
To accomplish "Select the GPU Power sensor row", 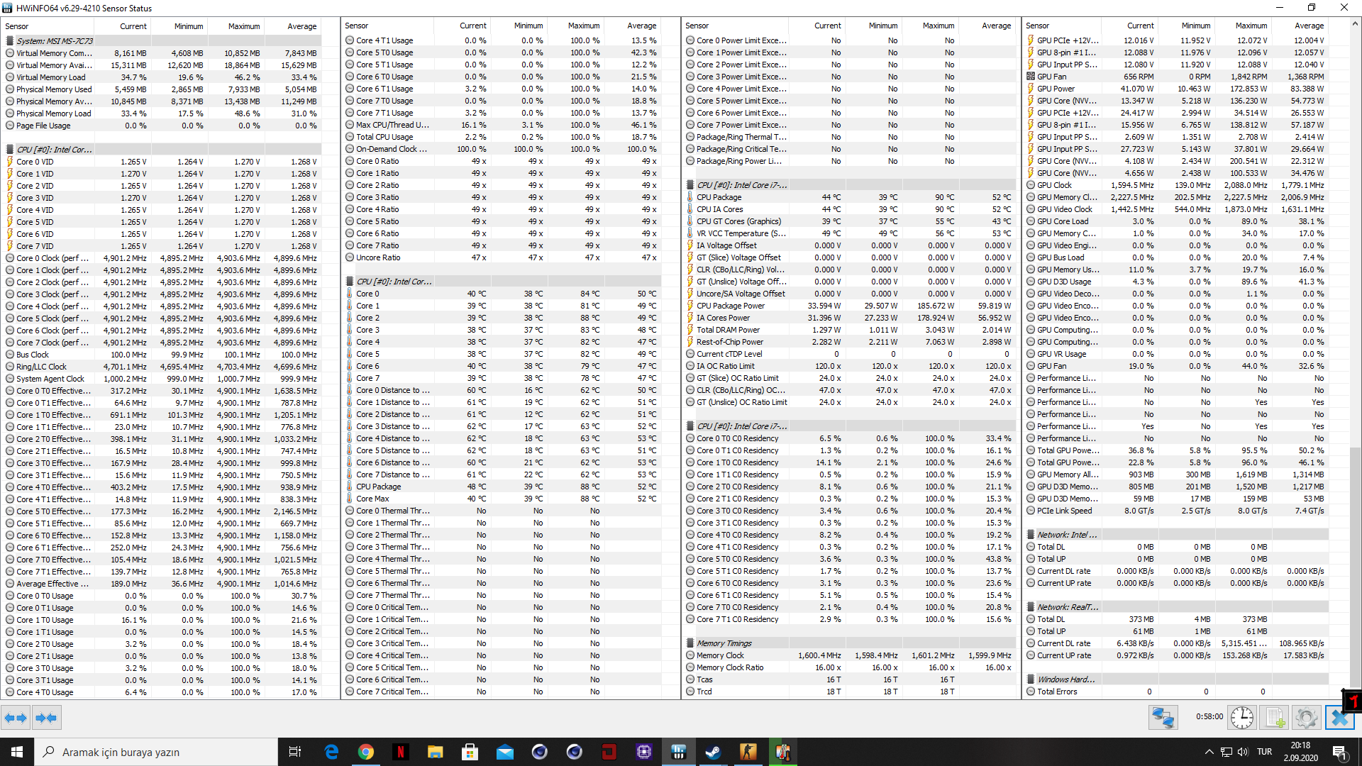I will click(1176, 89).
